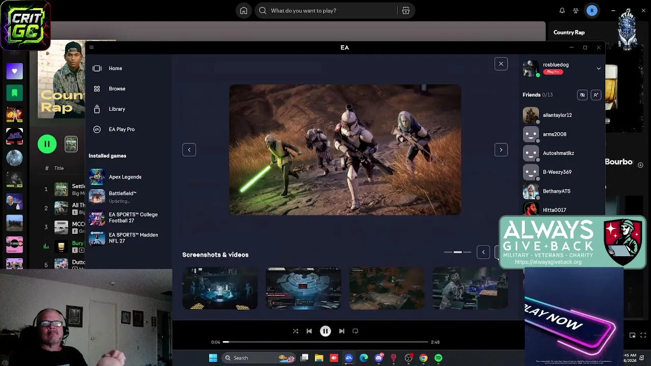Open Discord from taskbar

click(378, 358)
